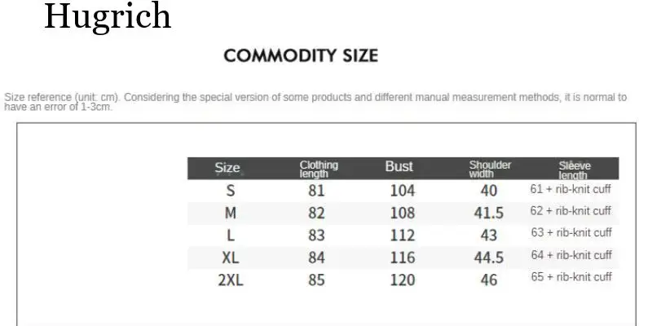Screen dimensions: 652x326
Task: Click bust value 116
Action: 403,258
